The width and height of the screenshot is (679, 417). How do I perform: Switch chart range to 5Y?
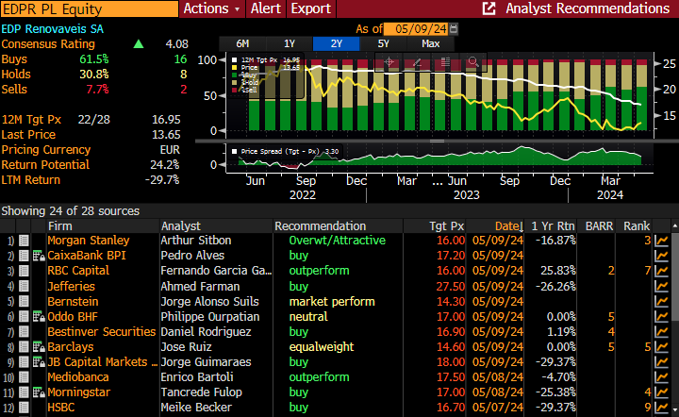coord(383,43)
